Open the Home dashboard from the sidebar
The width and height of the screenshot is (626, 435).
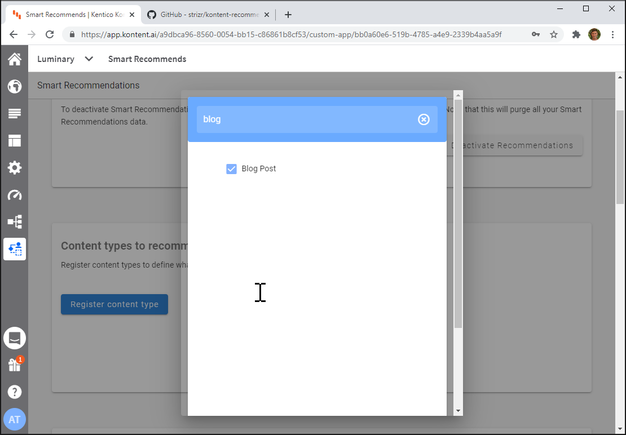(x=14, y=59)
